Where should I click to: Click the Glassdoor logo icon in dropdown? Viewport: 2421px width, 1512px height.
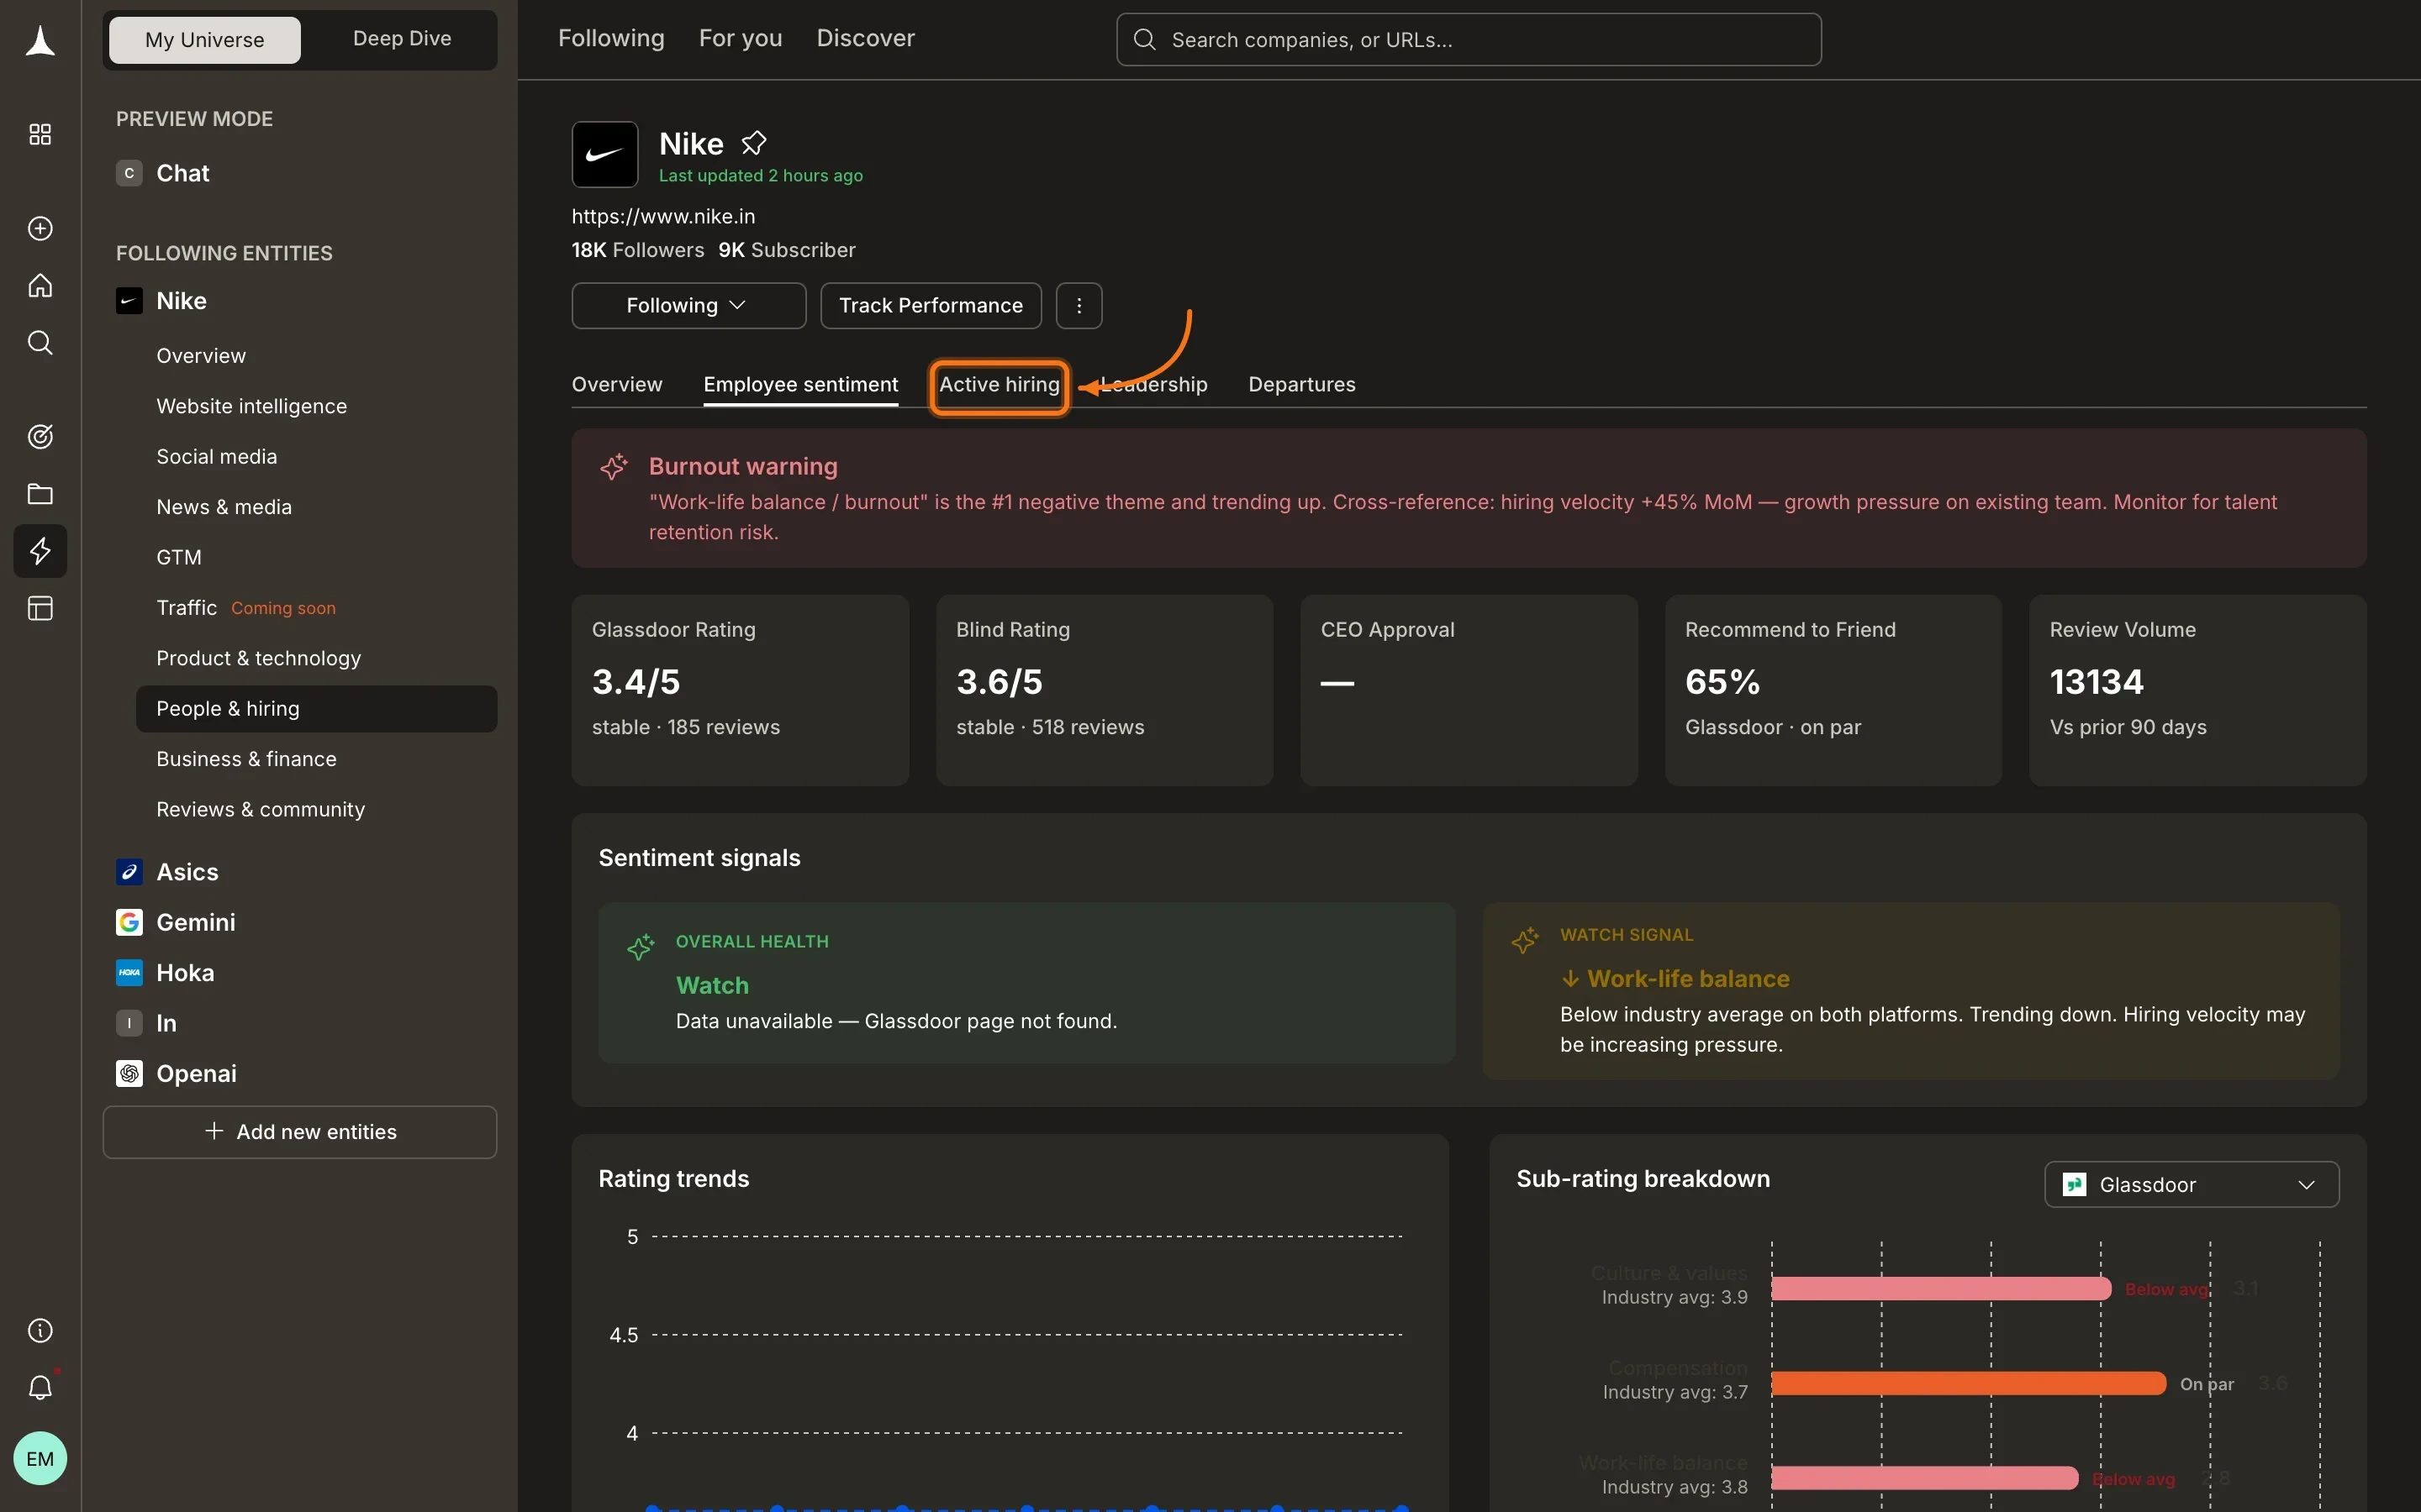pos(2075,1185)
